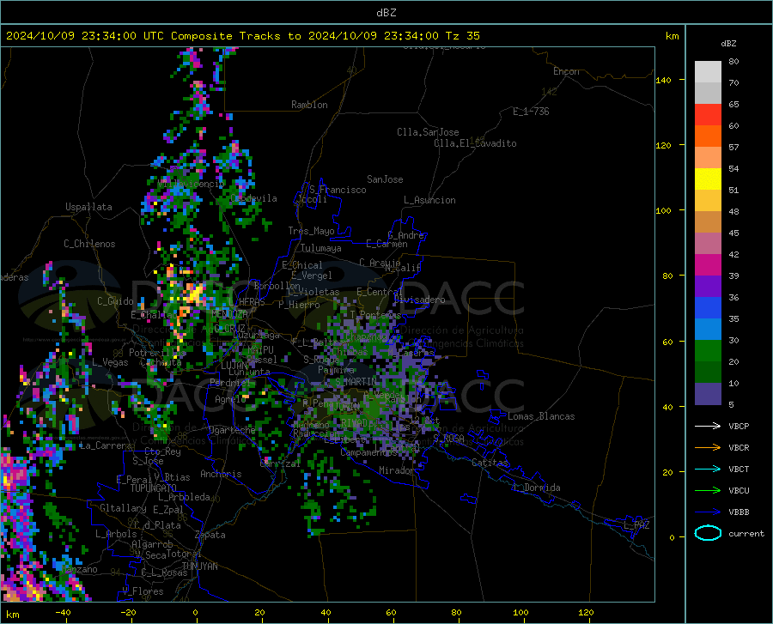The height and width of the screenshot is (624, 773).
Task: Click the E_1-736 map label
Action: coord(531,112)
